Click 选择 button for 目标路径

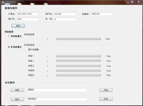tap(17, 99)
